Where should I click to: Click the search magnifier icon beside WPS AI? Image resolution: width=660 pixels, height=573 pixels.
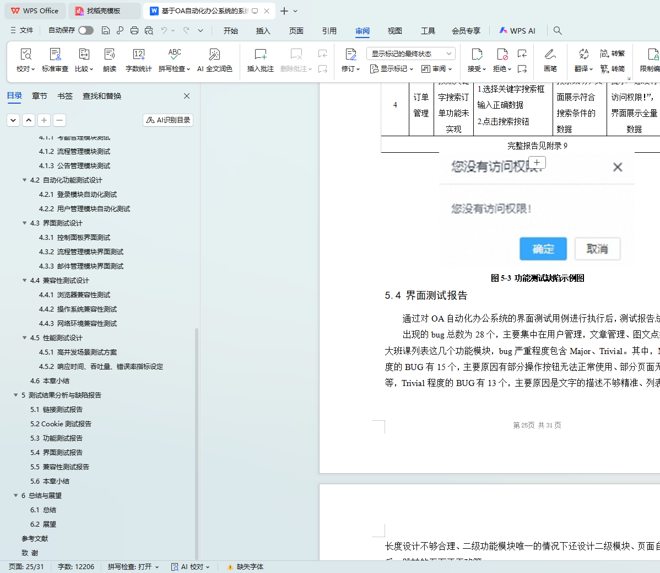[x=558, y=30]
